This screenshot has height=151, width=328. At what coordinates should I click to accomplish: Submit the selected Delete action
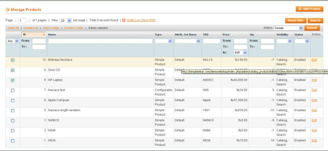[312, 28]
